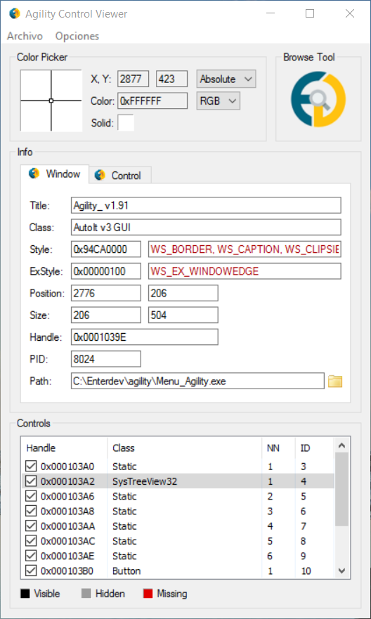This screenshot has height=619, width=371.
Task: Click the Position Y field showing 206
Action: (183, 293)
